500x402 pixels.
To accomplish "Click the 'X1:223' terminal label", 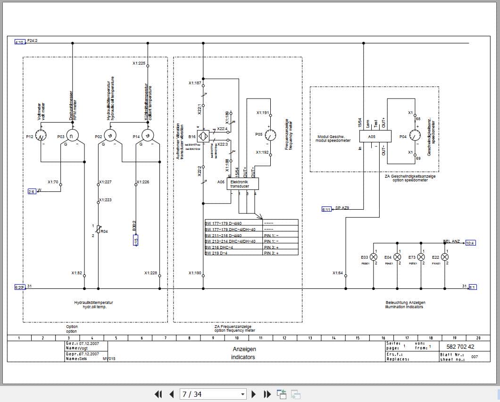I will click(105, 200).
